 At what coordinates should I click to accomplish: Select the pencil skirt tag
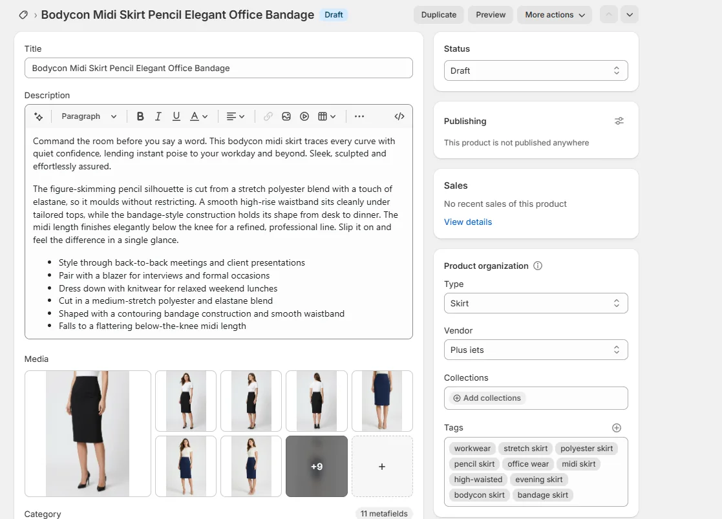[x=474, y=463]
